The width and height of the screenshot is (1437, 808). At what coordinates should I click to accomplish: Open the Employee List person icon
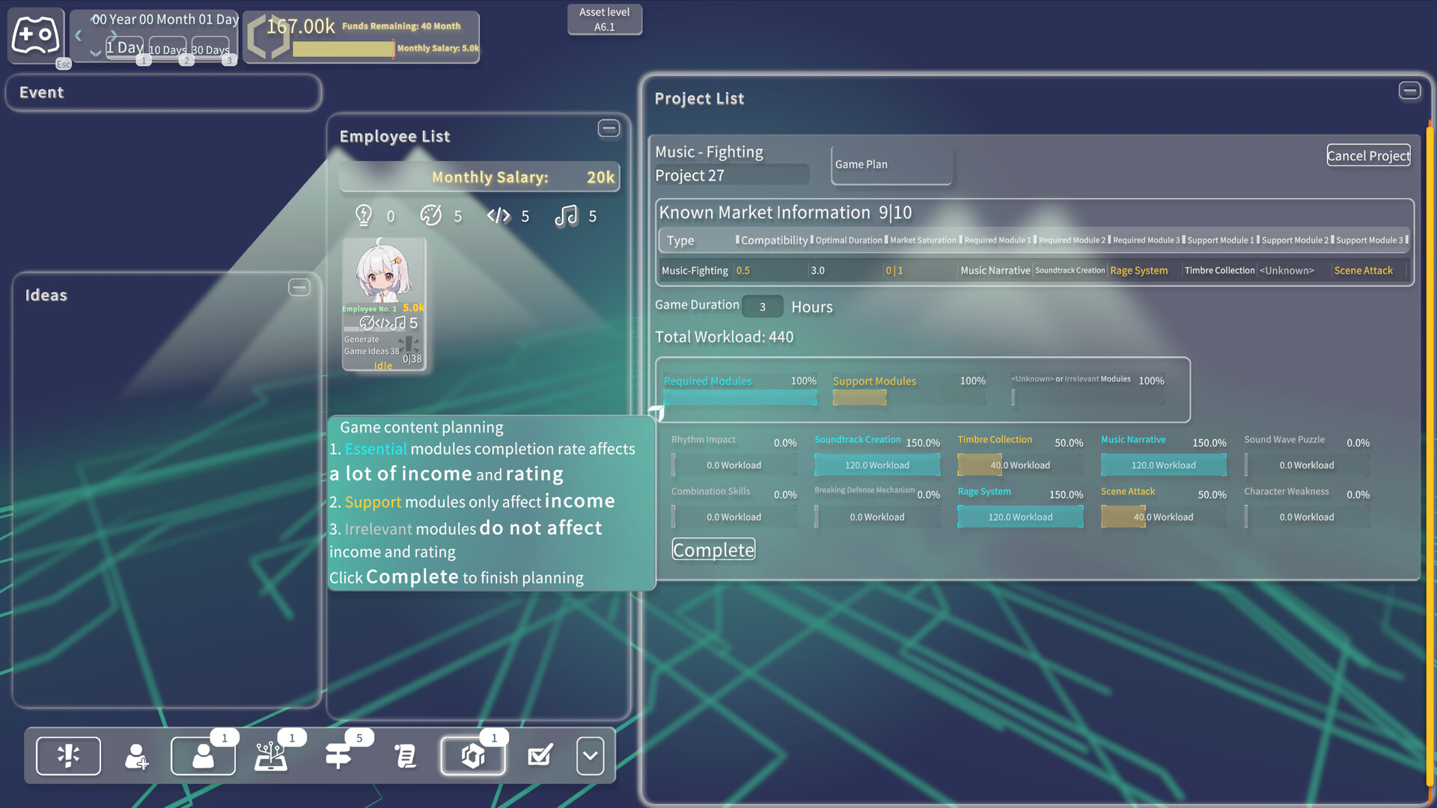203,756
